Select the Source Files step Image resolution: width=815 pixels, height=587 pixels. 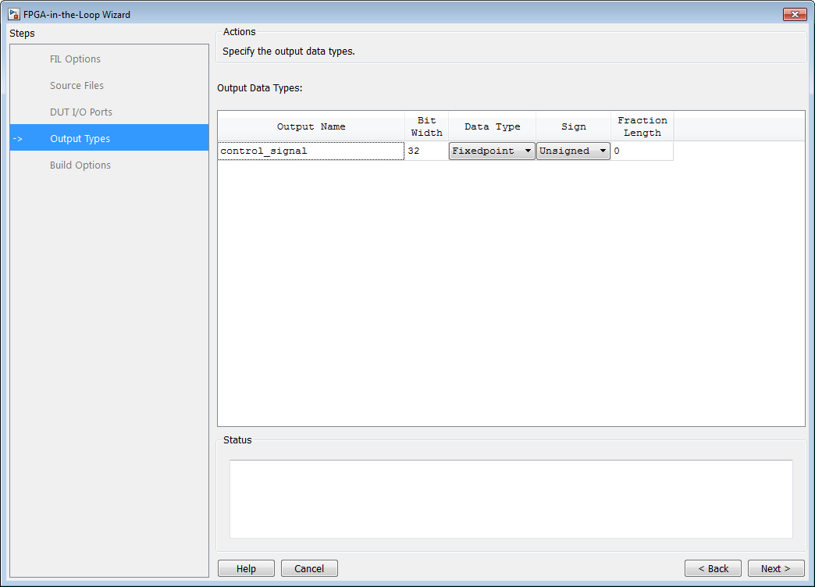pos(77,86)
